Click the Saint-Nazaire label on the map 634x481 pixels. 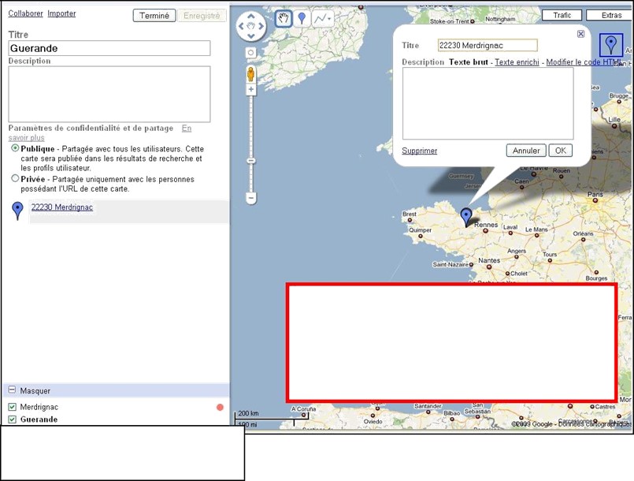(x=450, y=264)
